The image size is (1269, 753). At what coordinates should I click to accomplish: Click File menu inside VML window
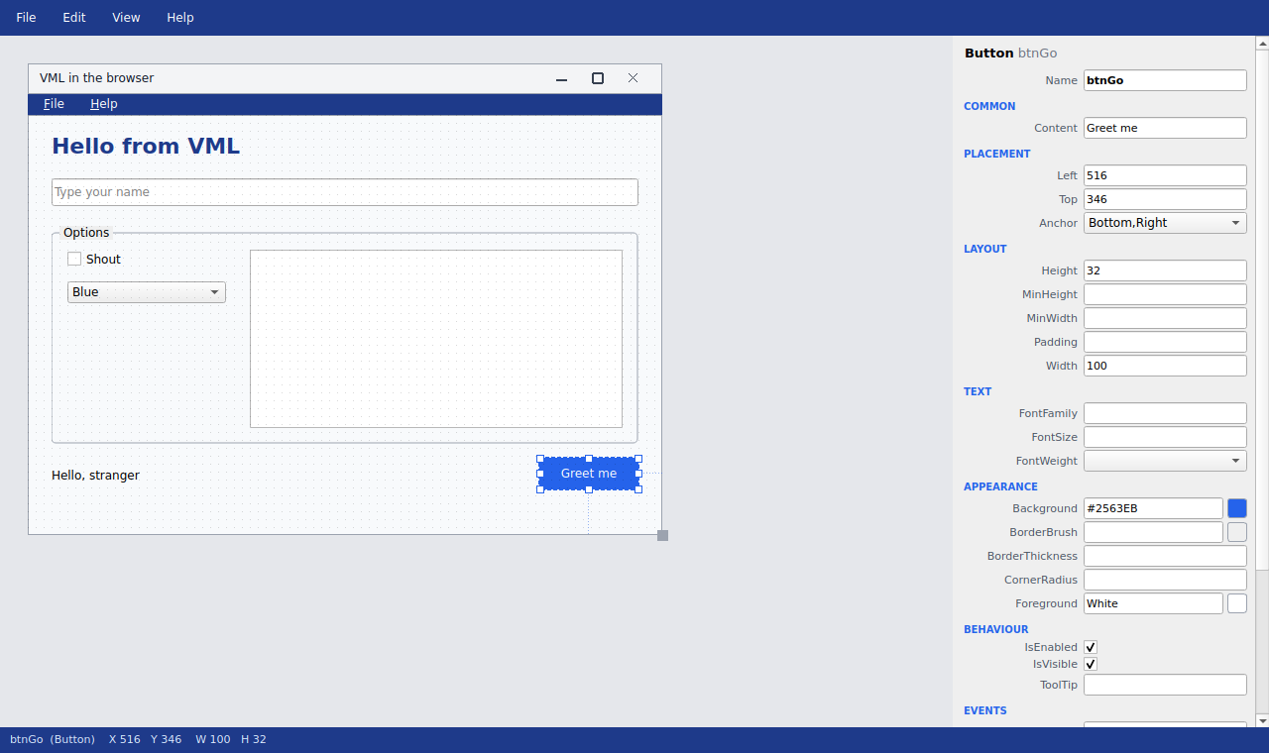coord(55,104)
